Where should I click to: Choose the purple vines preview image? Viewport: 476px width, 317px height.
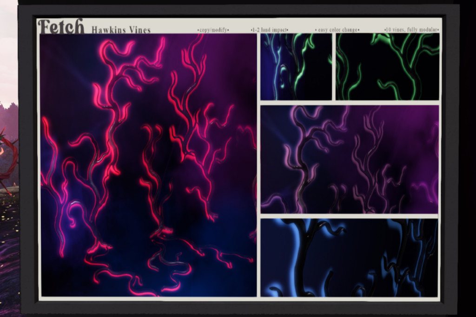click(349, 159)
